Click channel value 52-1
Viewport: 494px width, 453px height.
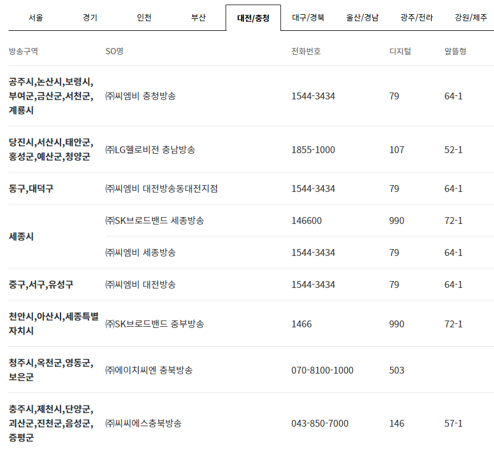click(x=453, y=150)
